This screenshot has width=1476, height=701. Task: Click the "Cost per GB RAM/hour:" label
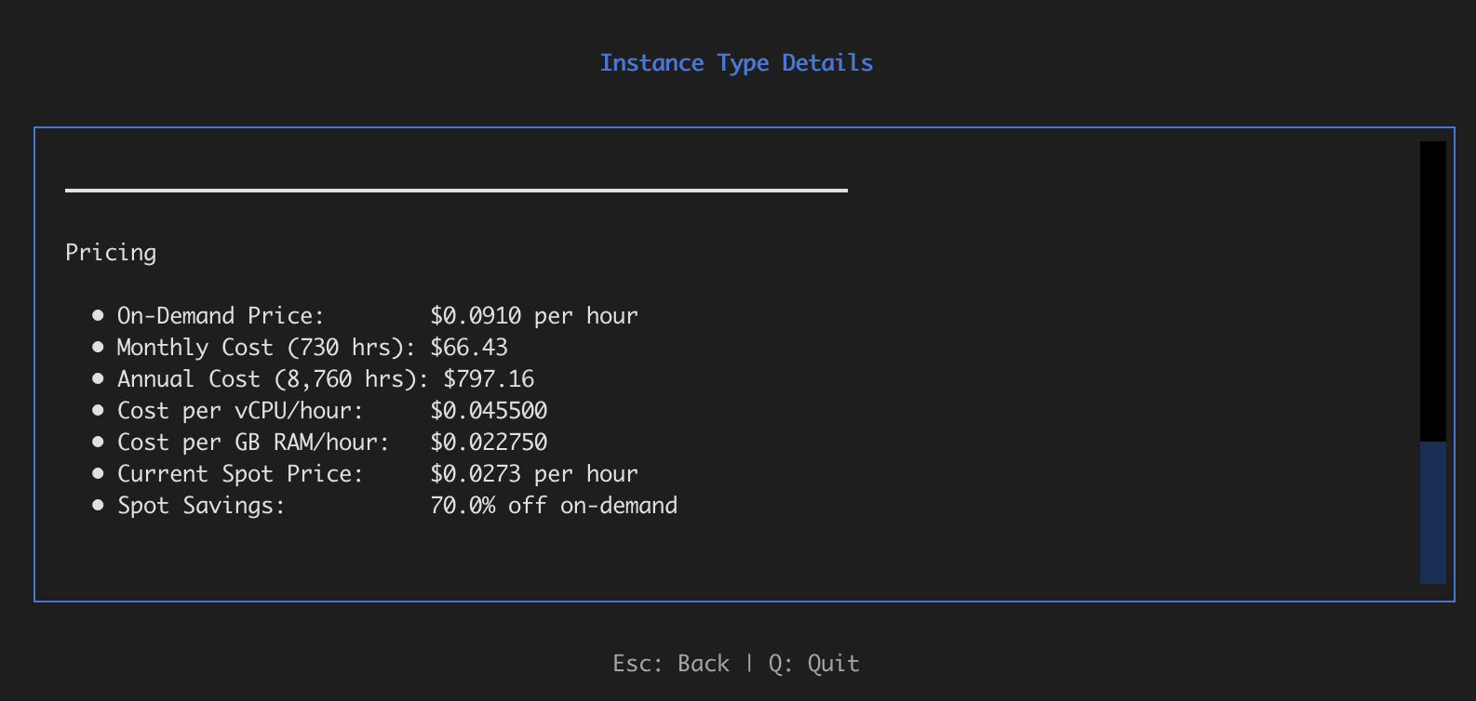[x=253, y=443]
